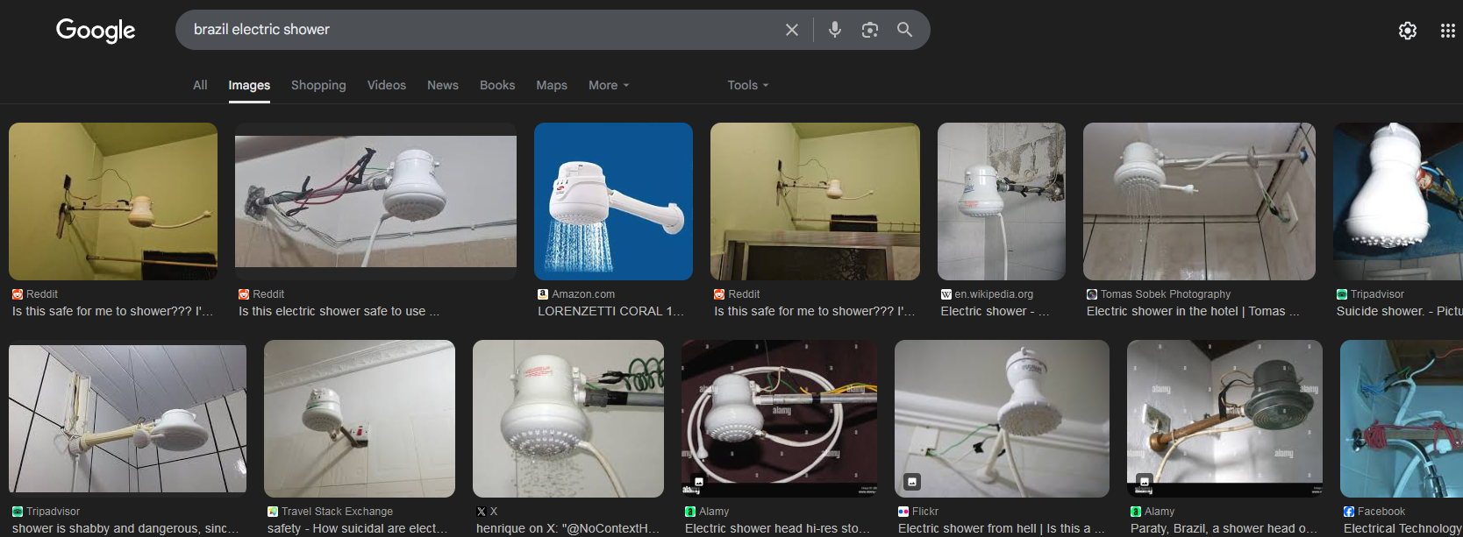Screen dimensions: 1463x537
Task: Open the Tripadvisor 'Suicide shower' image
Action: (x=1398, y=201)
